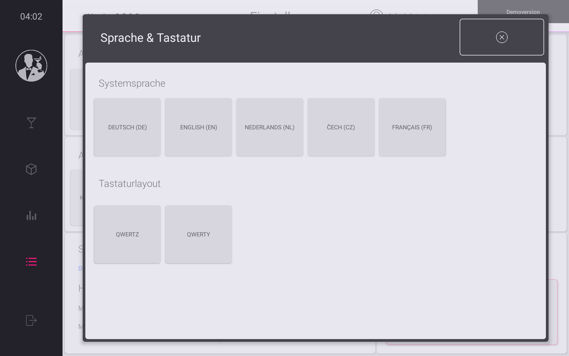The width and height of the screenshot is (569, 356).
Task: Select the pink list settings icon
Action: (x=31, y=261)
